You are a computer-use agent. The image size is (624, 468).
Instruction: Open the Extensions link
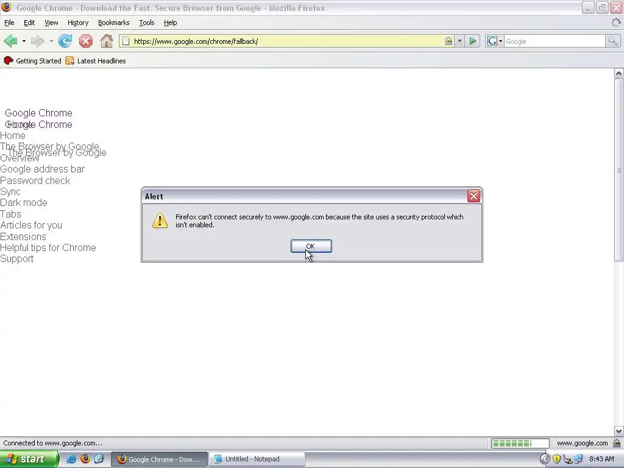23,237
